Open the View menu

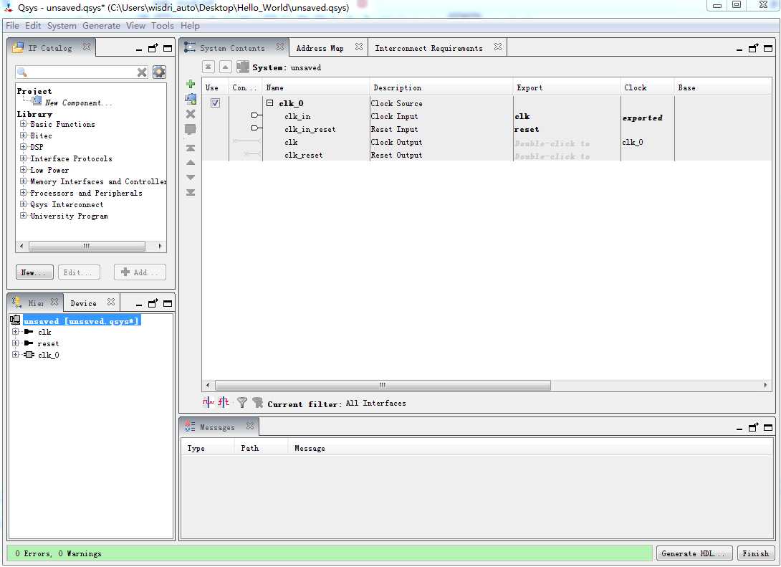[x=135, y=25]
